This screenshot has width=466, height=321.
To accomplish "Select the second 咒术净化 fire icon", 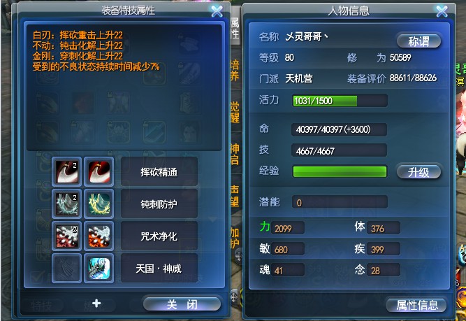I will pos(99,236).
